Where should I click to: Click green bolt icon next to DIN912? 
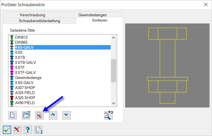click(x=12, y=37)
